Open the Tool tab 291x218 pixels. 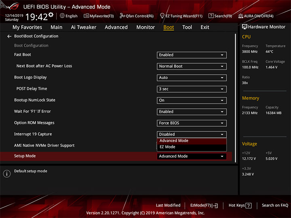point(187,27)
